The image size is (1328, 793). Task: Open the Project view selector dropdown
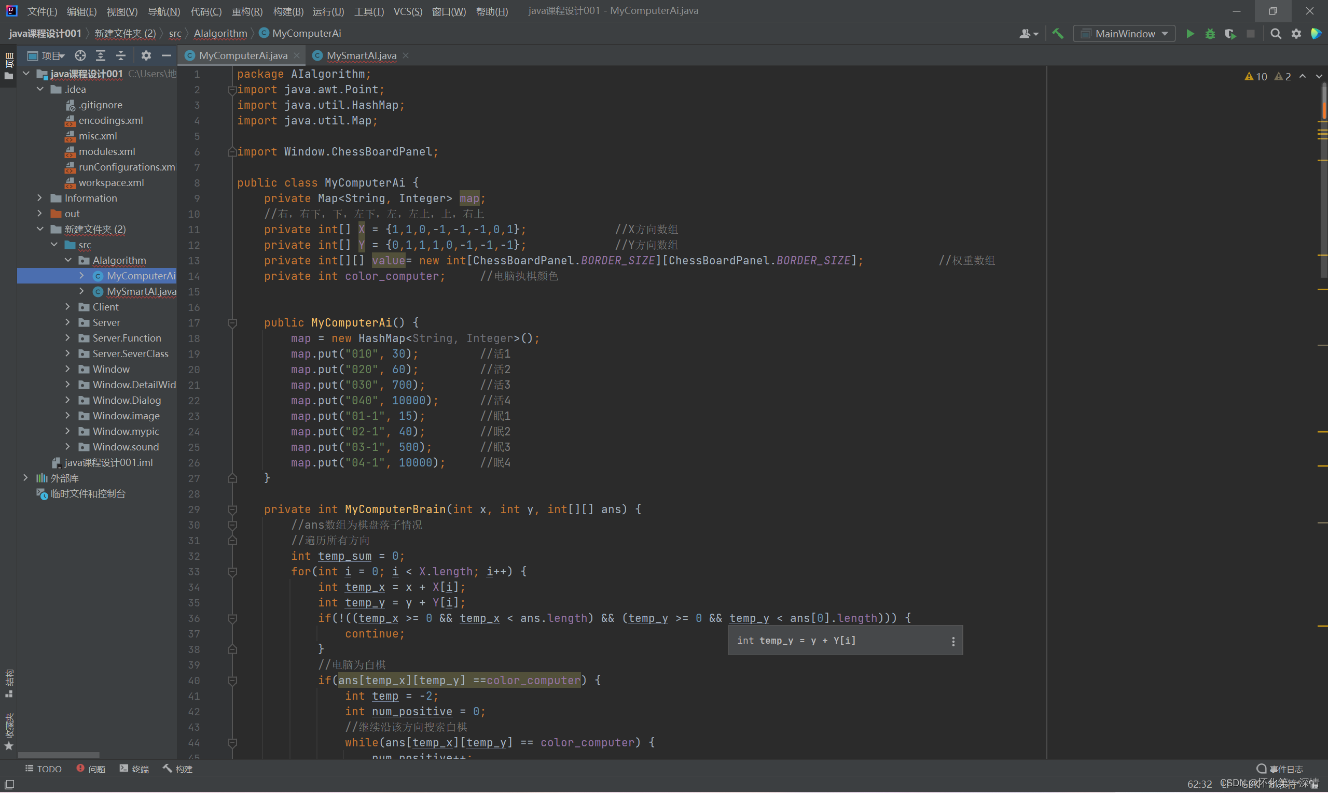[47, 55]
